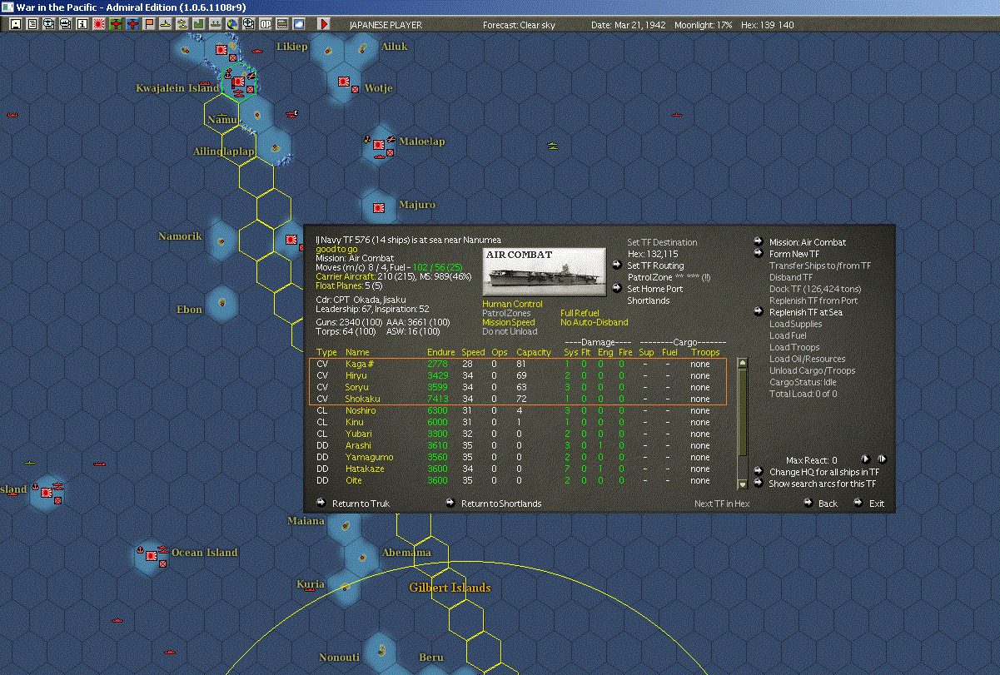
Task: Click the globe toolbar icon
Action: [x=231, y=24]
